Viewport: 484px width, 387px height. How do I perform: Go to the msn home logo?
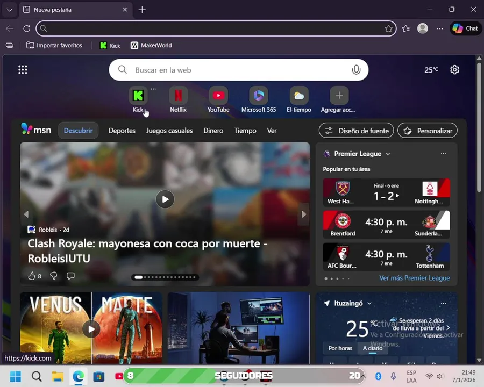tap(36, 129)
